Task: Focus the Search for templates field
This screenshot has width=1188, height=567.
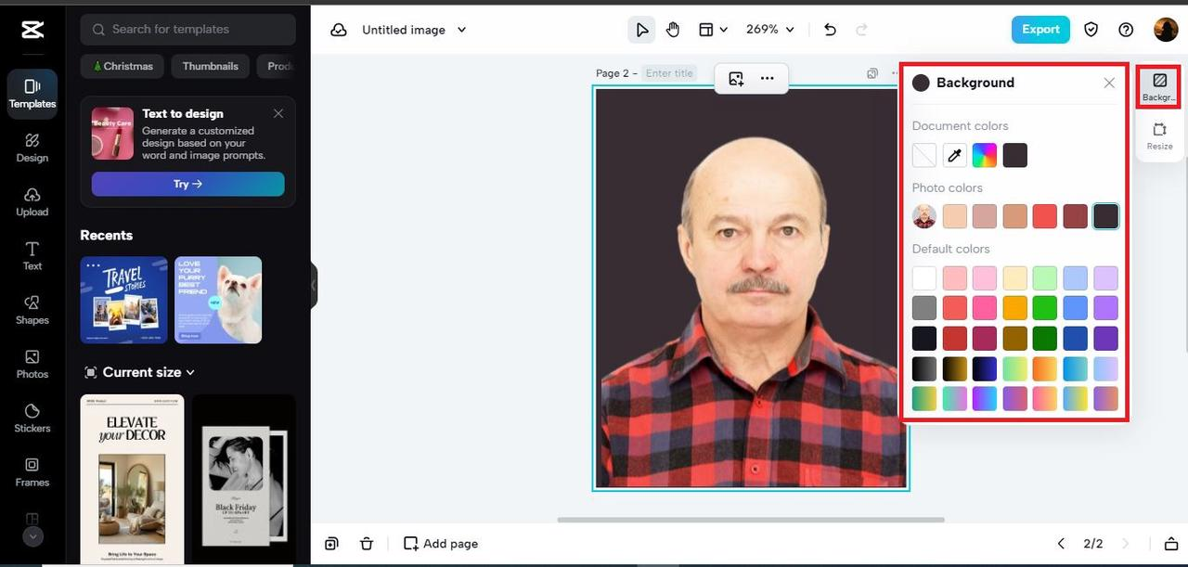Action: pos(188,30)
